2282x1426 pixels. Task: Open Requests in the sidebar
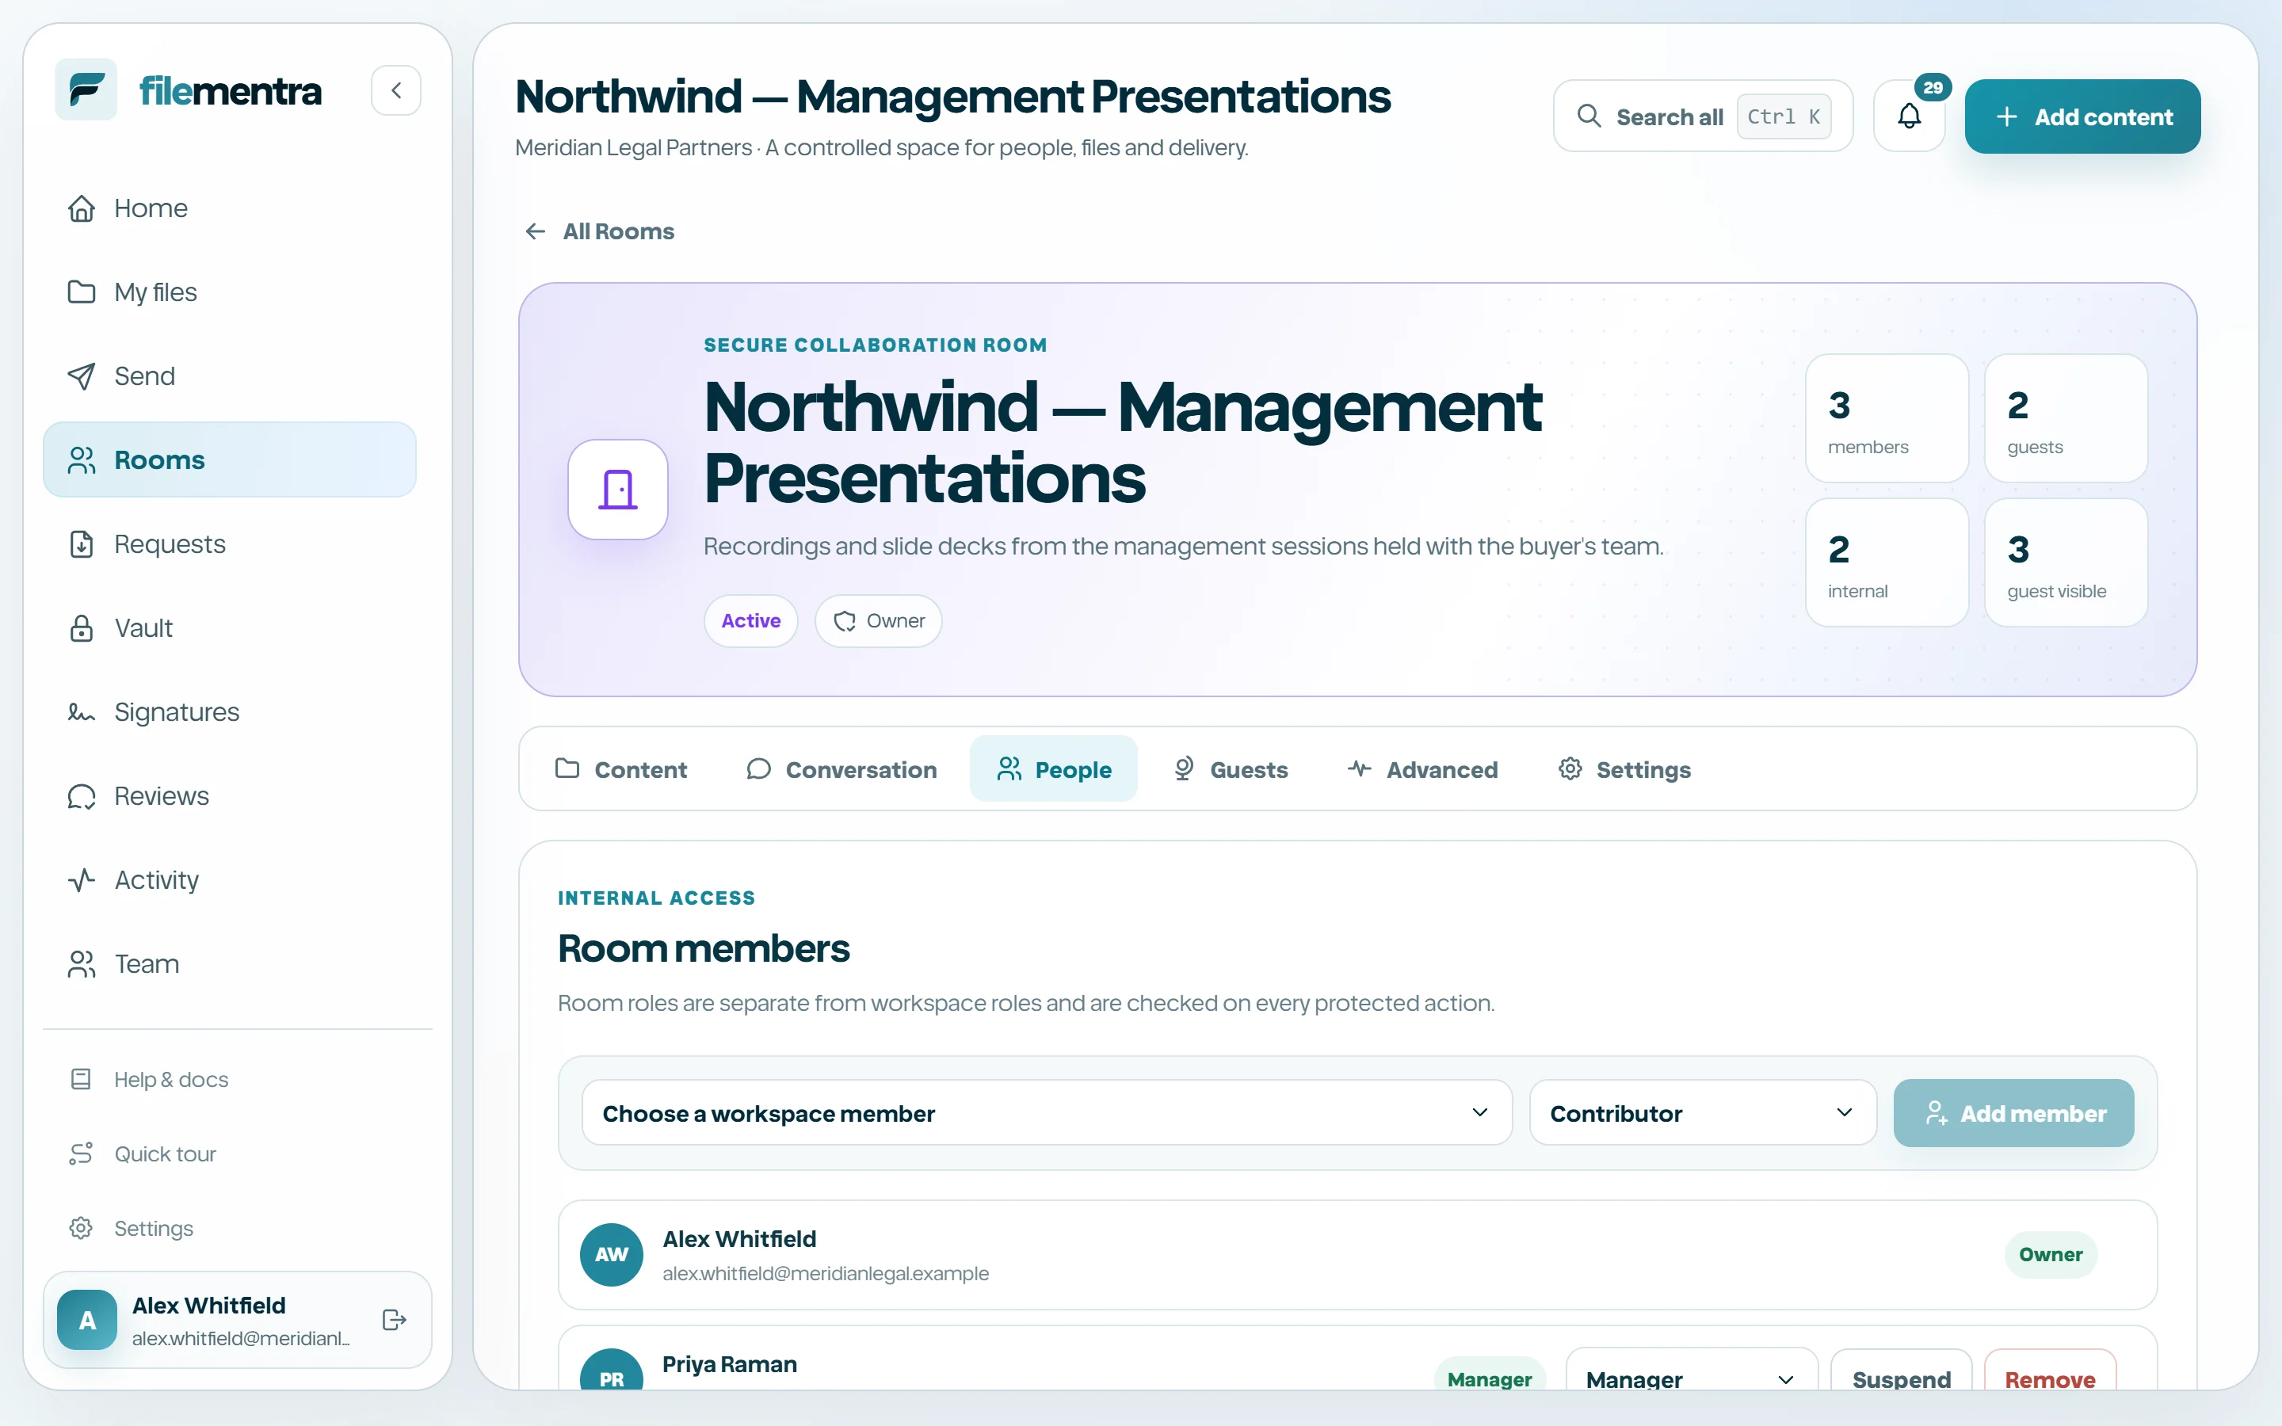click(229, 543)
